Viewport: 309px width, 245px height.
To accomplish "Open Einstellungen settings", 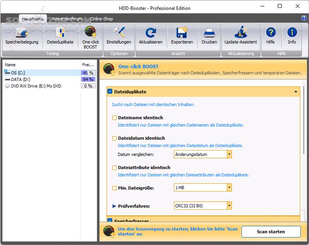I will click(119, 36).
